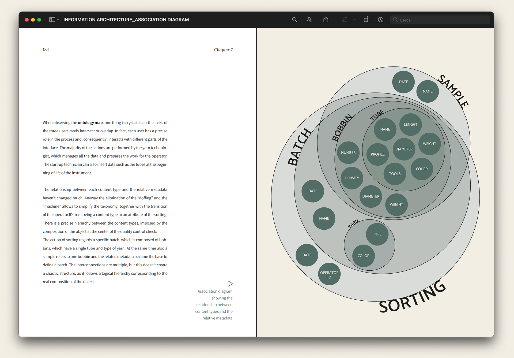Open the Share menu icon
This screenshot has height=358, width=514.
click(326, 19)
